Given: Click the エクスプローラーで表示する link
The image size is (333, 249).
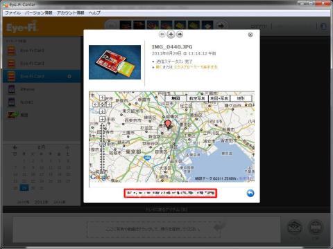Looking at the screenshot, I should pos(196,67).
